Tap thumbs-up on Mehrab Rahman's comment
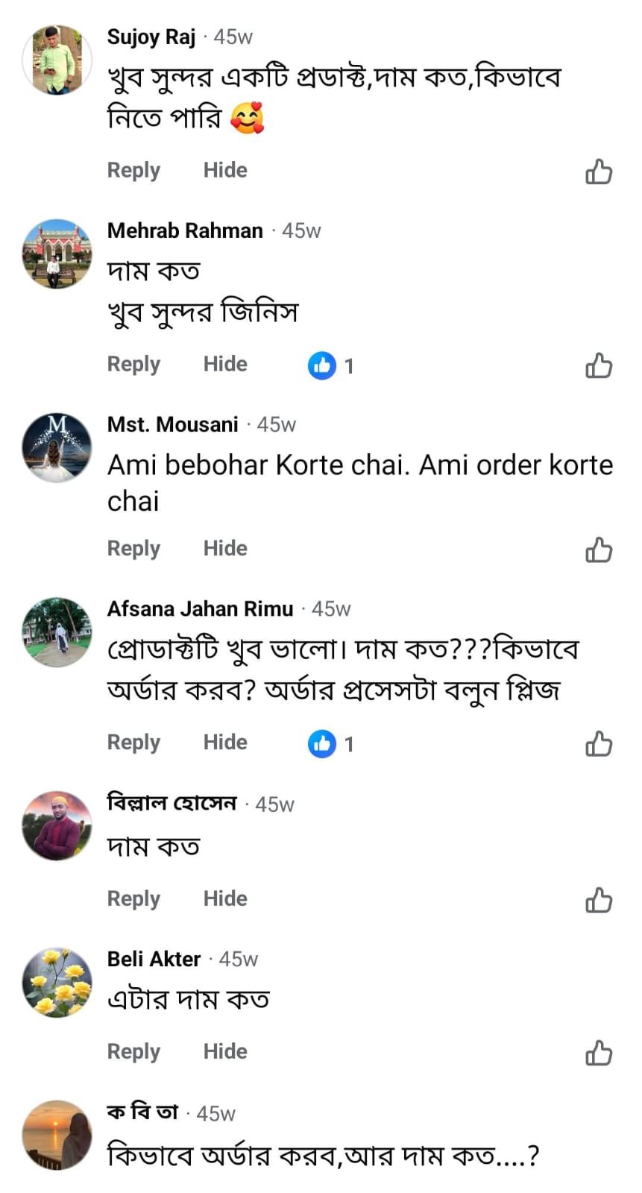 tap(598, 365)
